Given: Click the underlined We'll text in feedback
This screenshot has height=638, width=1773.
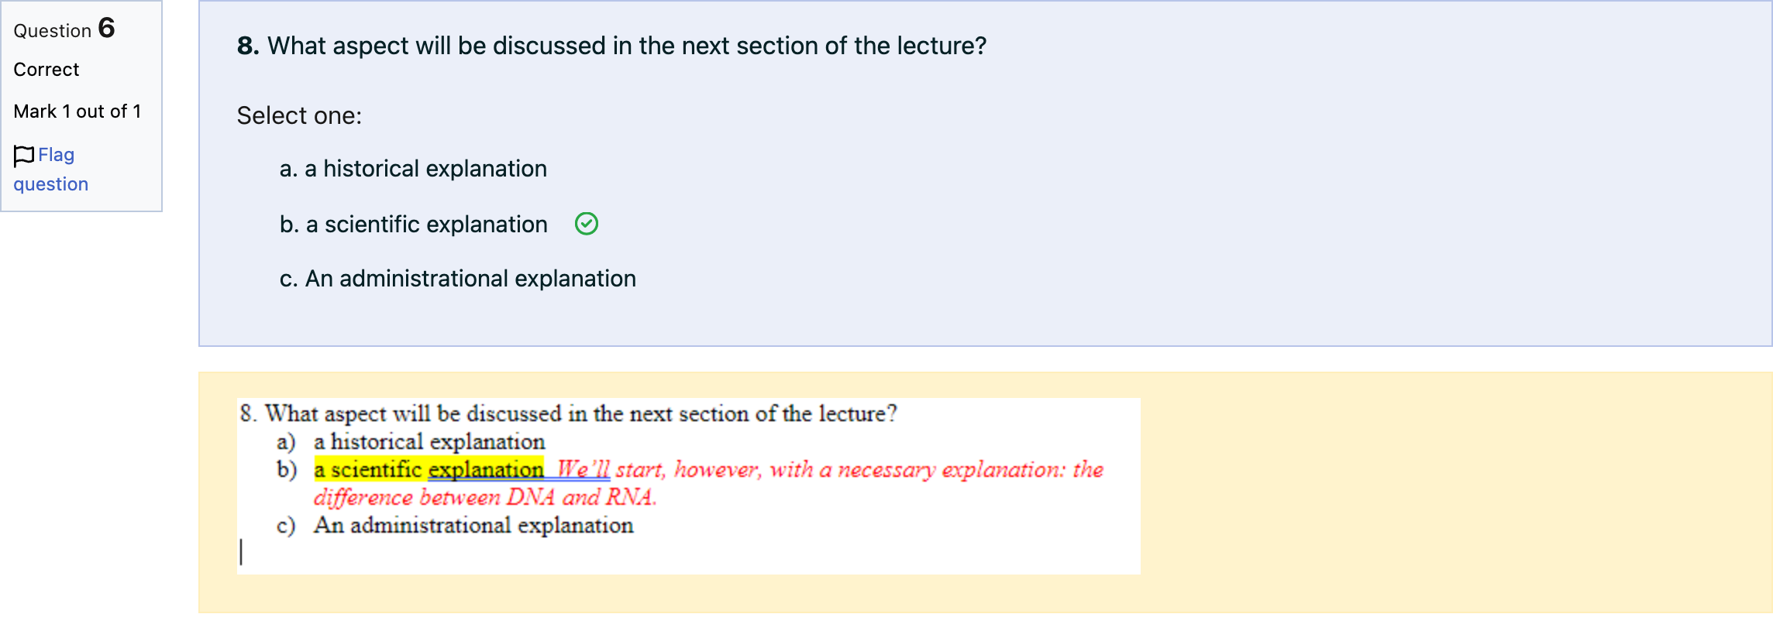Looking at the screenshot, I should pyautogui.click(x=584, y=469).
